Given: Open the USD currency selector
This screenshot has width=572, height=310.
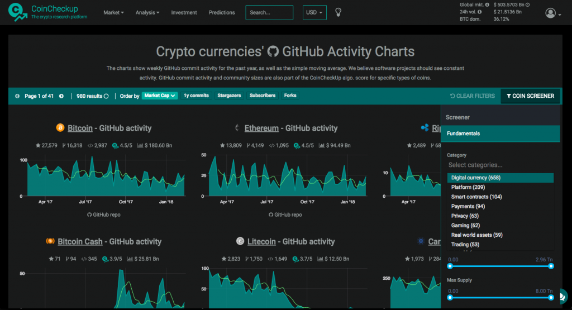Looking at the screenshot, I should [x=314, y=12].
